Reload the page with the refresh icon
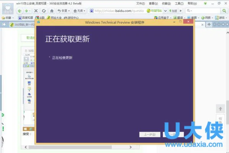 coord(44,11)
